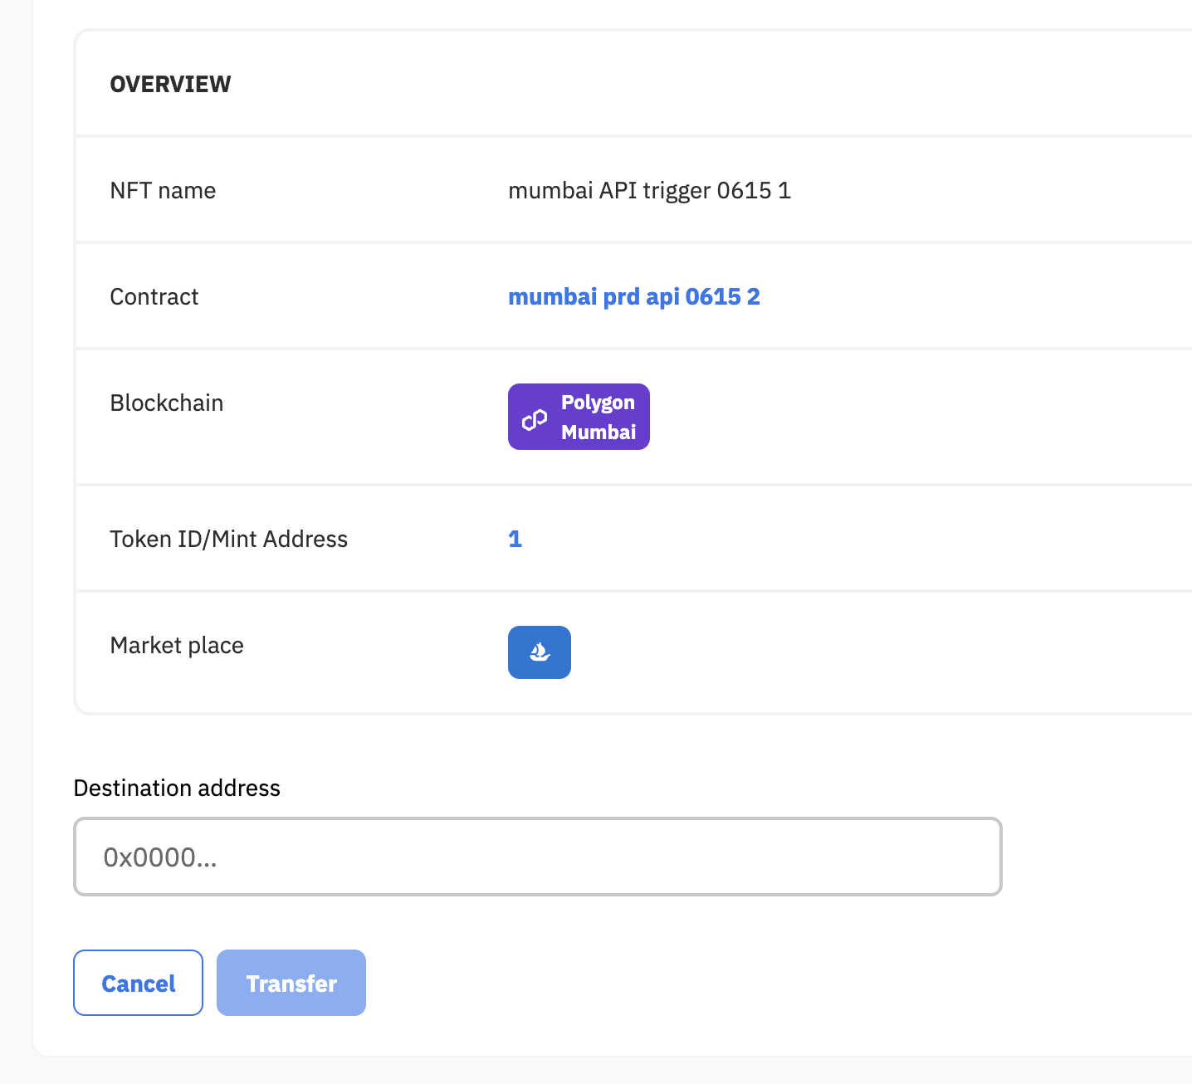
Task: Click the NFT name label
Action: click(x=163, y=191)
